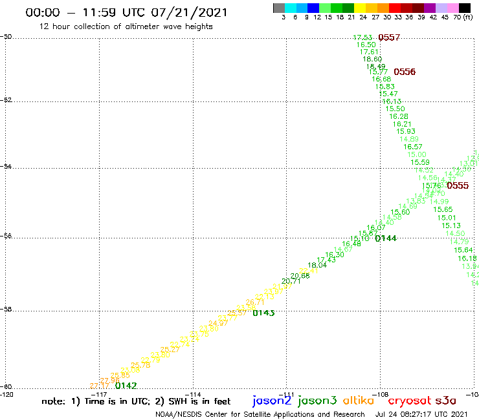Click the black swatch at the legend end

[464, 8]
